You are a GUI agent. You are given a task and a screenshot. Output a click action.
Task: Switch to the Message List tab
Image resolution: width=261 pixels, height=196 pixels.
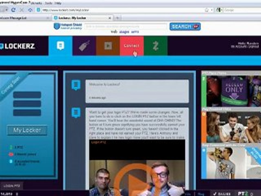25,18
